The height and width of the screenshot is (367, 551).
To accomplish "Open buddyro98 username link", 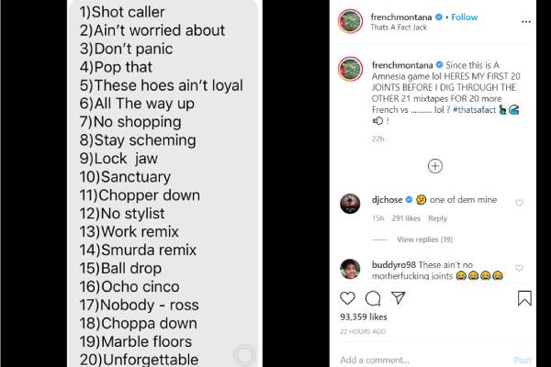I will coord(395,265).
